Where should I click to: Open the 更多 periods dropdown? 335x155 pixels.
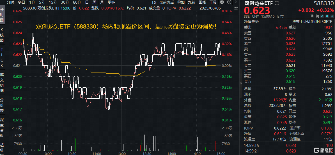pos(111,2)
